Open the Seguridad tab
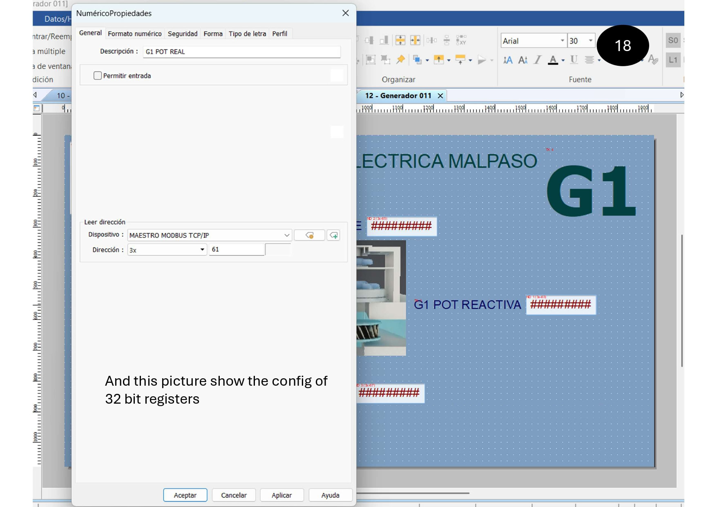717x507 pixels. [x=182, y=34]
